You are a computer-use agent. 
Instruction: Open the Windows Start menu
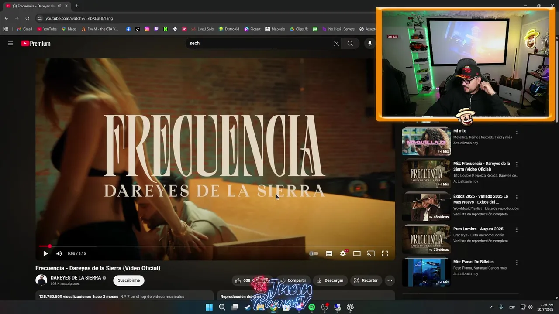209,307
